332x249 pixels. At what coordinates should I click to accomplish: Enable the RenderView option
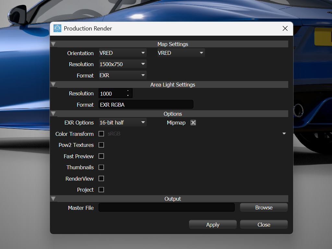[101, 178]
